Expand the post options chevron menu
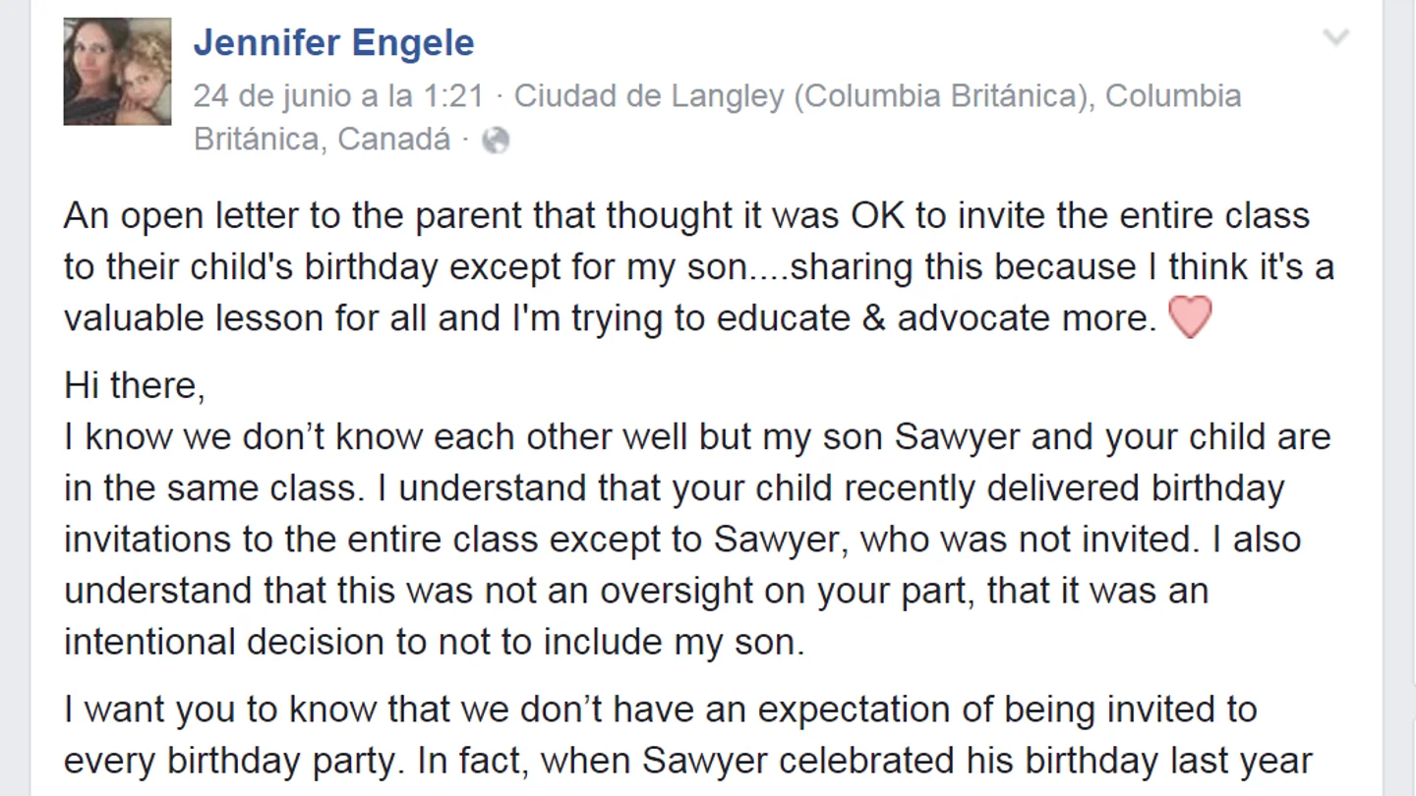 (x=1335, y=38)
